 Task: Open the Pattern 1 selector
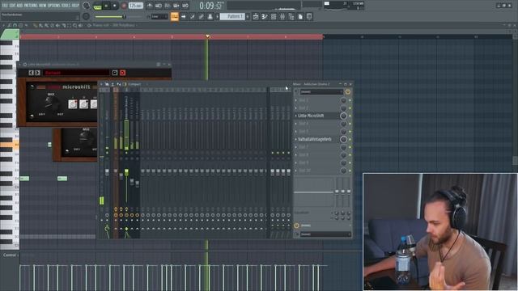[x=232, y=16]
